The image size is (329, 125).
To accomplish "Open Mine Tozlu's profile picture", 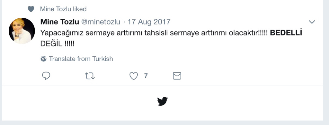I will pos(22,31).
